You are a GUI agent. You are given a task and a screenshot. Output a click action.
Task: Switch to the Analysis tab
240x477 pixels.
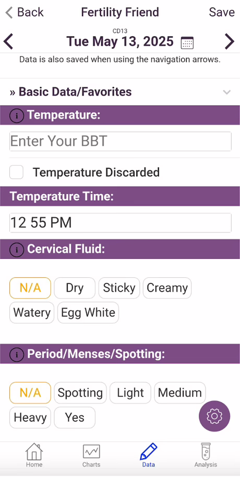pyautogui.click(x=206, y=455)
